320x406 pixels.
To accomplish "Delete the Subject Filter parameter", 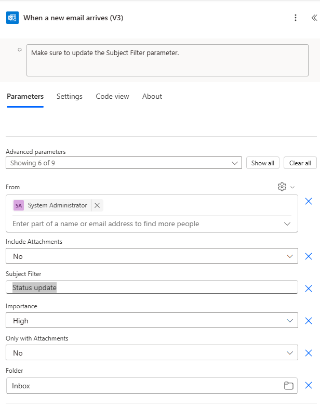I will [309, 289].
